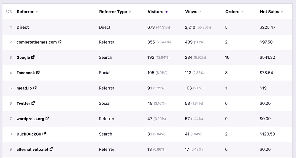Image resolution: width=296 pixels, height=158 pixels.
Task: Click the sort arrow next to Net Sales
Action: [x=282, y=12]
